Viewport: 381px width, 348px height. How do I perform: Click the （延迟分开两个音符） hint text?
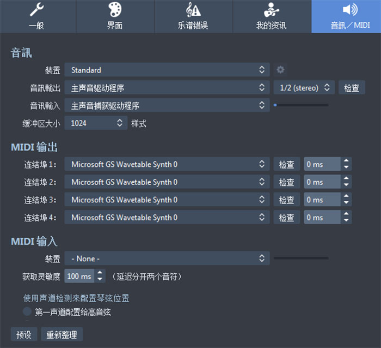coord(147,277)
